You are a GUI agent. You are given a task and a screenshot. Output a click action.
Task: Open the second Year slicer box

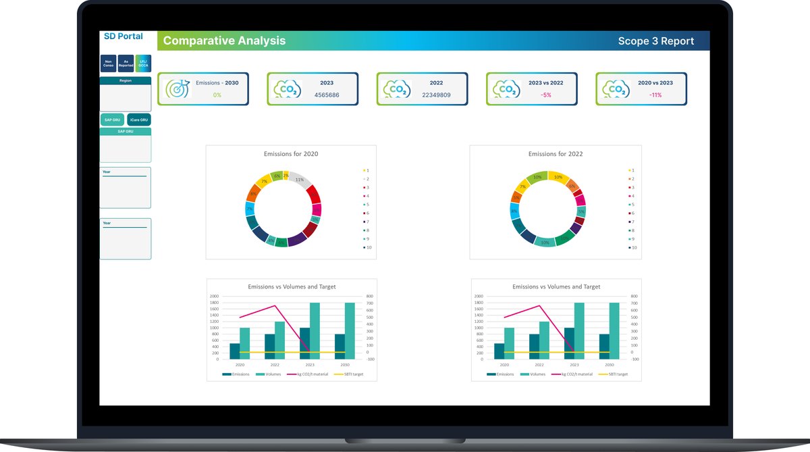click(126, 239)
